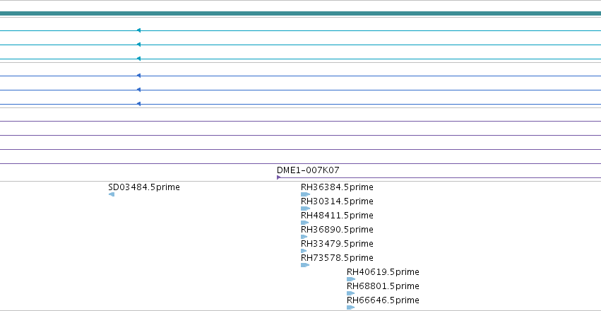Select the RH66646.5prime feature glyph

[x=351, y=307]
